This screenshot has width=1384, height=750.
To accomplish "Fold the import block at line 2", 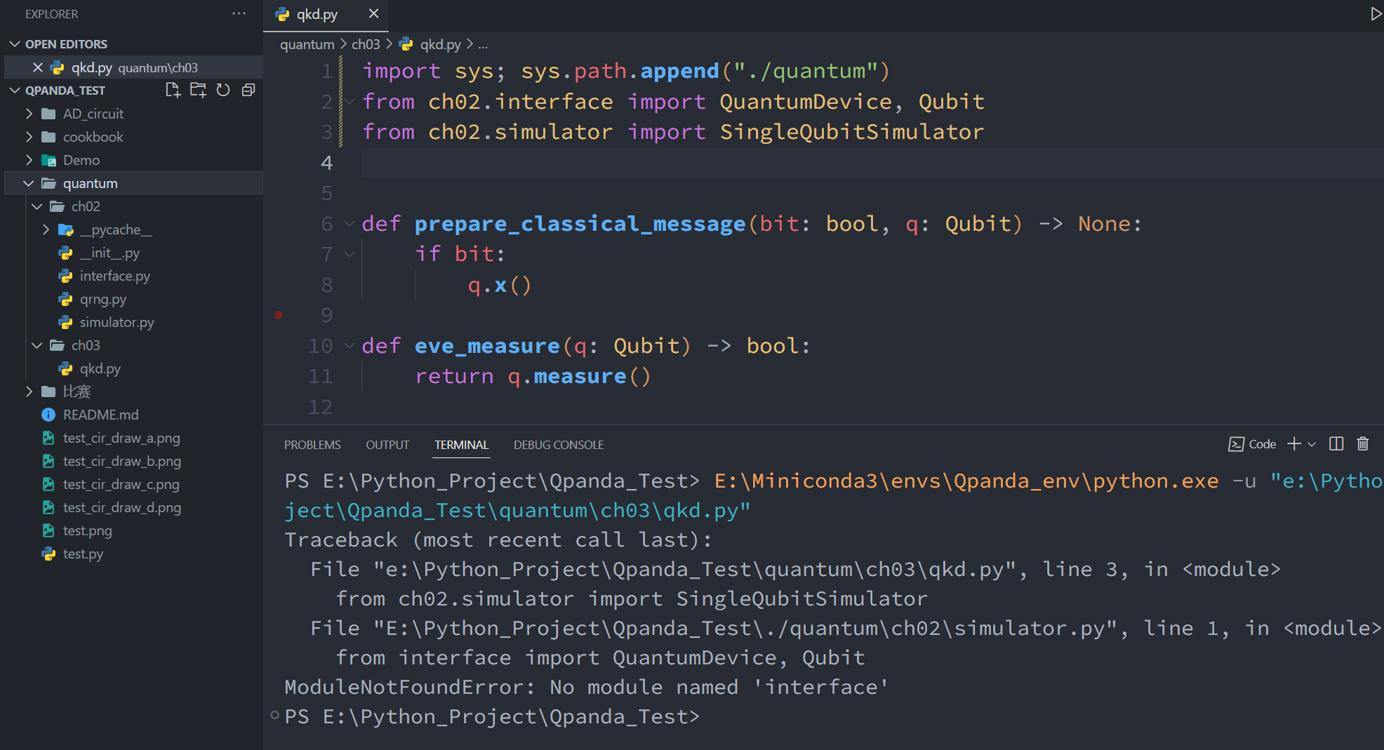I will [350, 102].
